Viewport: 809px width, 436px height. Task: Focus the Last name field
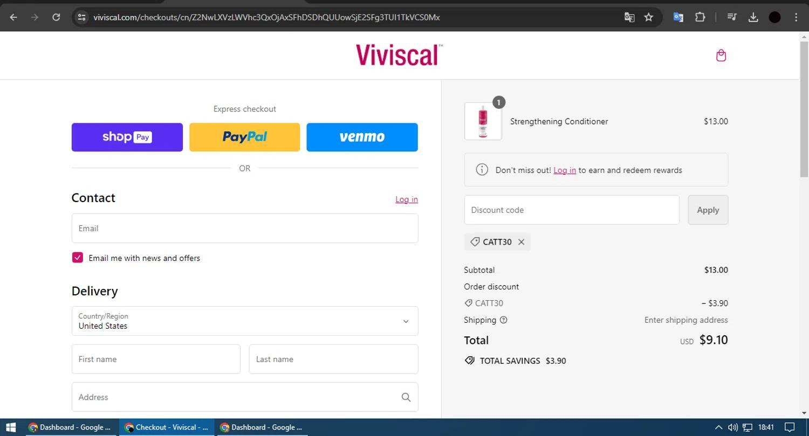click(333, 359)
